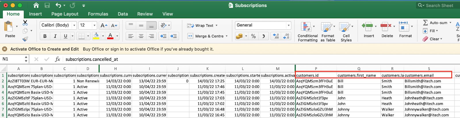Click the Save floppy disk icon

(x=47, y=5)
